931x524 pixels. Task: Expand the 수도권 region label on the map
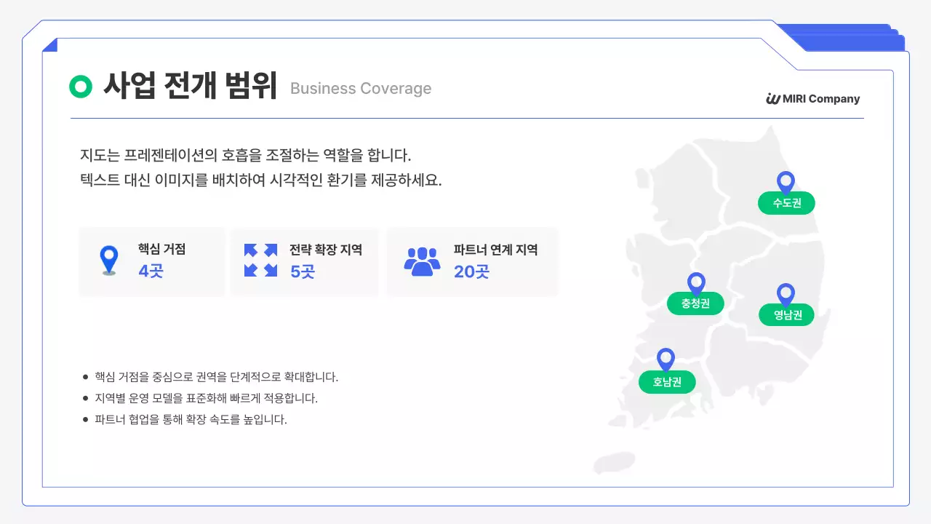click(x=786, y=203)
